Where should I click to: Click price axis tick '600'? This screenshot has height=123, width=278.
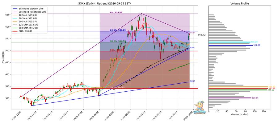point(8,27)
